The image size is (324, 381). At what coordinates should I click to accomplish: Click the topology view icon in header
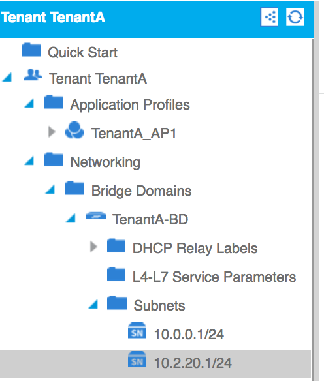point(270,17)
